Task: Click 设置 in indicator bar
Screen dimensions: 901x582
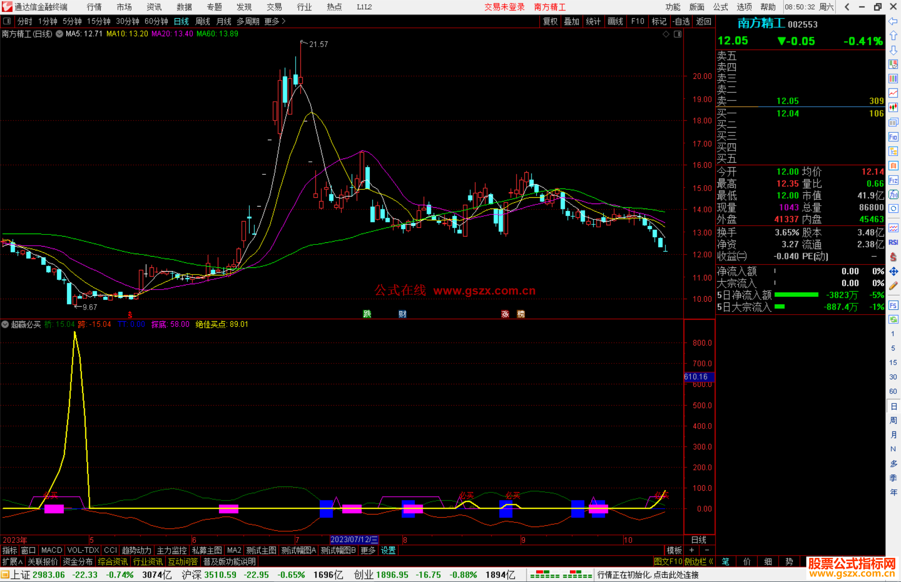Action: tap(388, 550)
